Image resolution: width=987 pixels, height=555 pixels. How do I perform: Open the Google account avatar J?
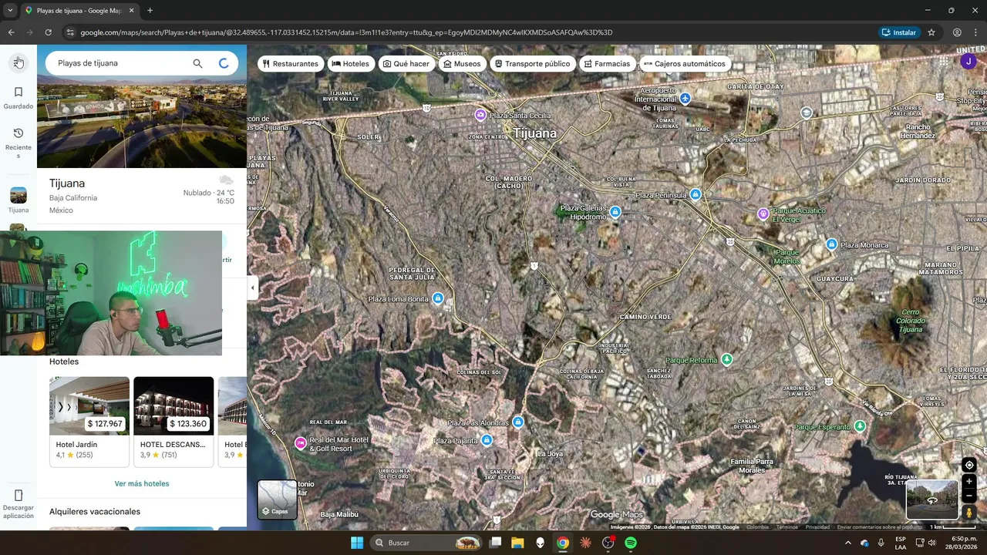(x=968, y=62)
